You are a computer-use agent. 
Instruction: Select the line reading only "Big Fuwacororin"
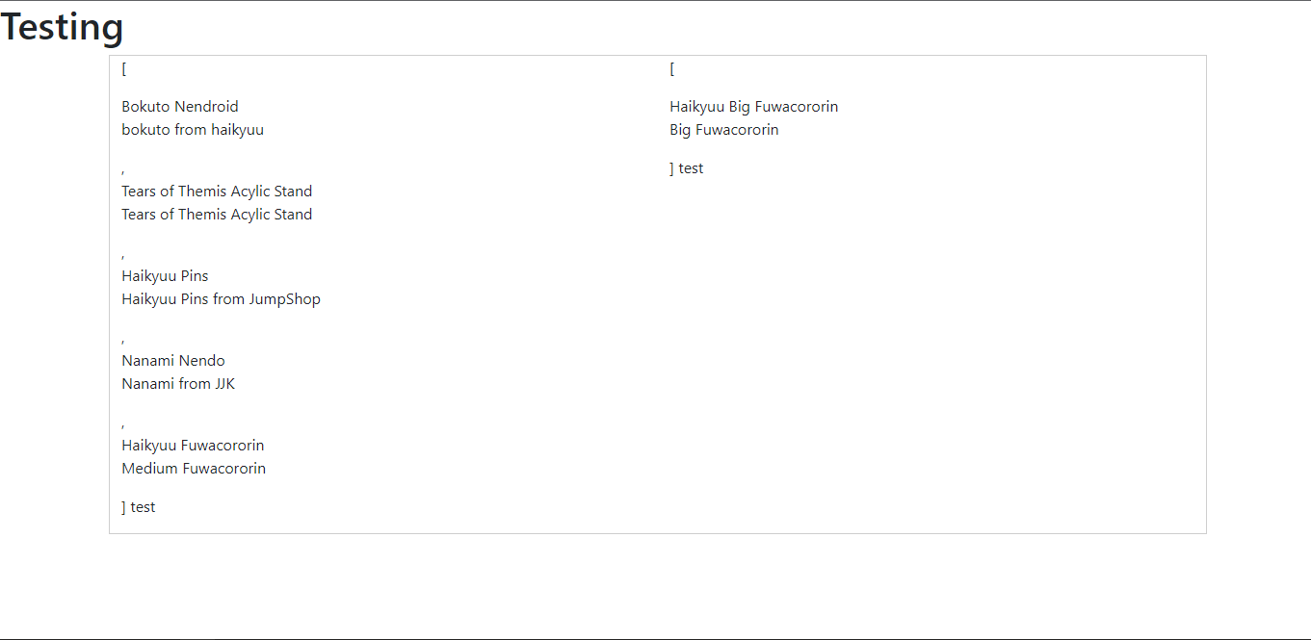tap(724, 130)
